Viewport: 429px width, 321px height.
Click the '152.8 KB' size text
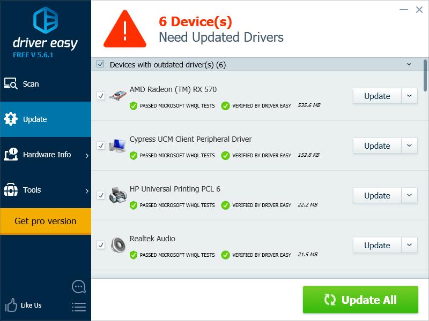[x=309, y=155]
